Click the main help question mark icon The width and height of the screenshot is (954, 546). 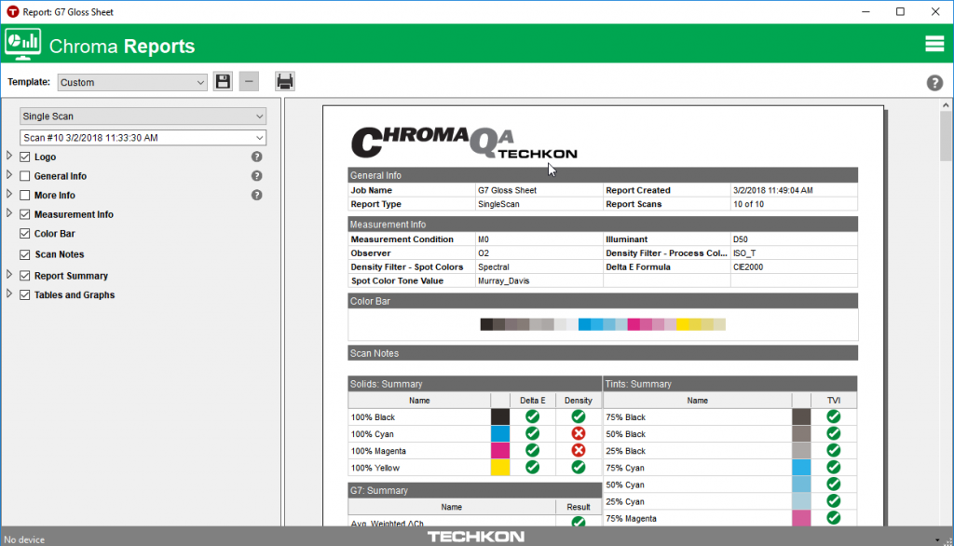point(934,83)
